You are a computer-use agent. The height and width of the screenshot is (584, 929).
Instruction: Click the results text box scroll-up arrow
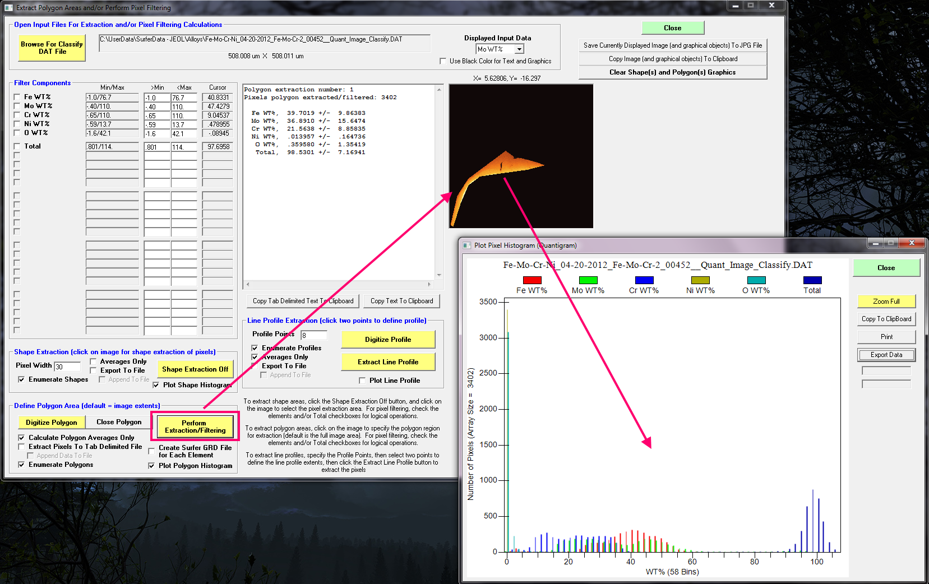[439, 90]
